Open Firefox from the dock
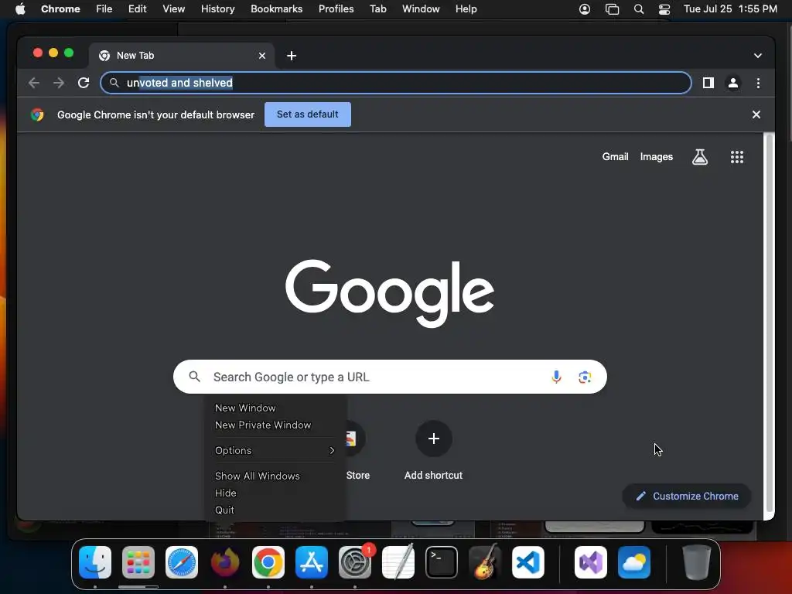The image size is (792, 594). [x=225, y=562]
